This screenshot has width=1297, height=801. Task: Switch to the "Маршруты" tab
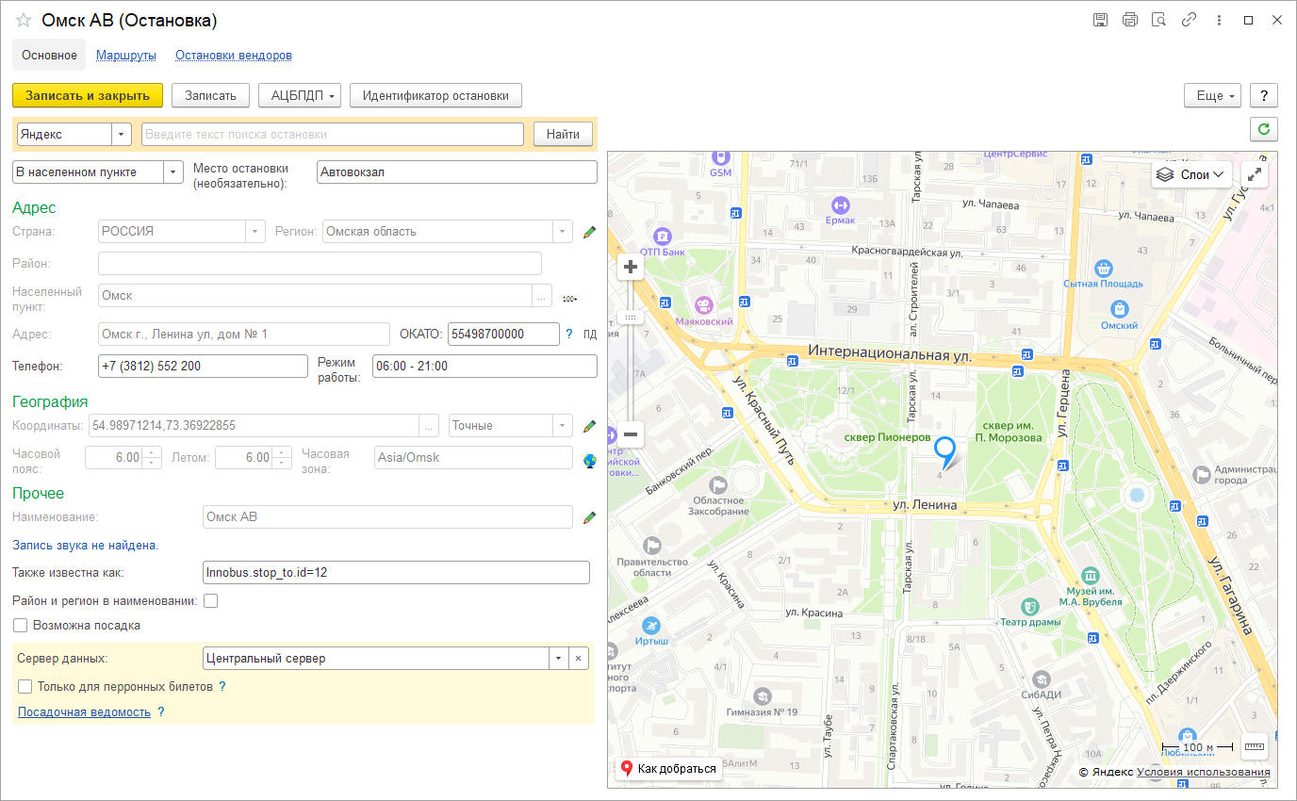point(126,56)
